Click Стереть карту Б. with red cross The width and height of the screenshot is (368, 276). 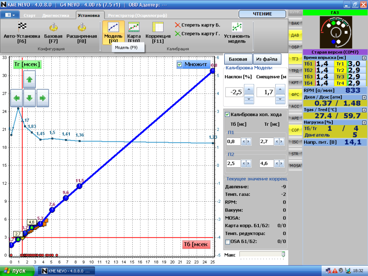197,25
